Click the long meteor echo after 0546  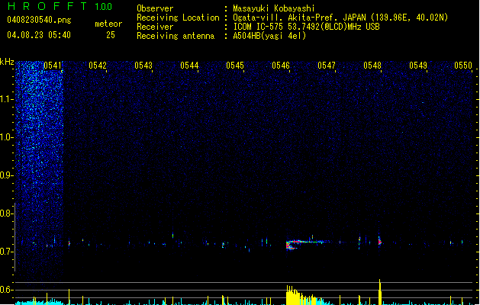pyautogui.click(x=308, y=244)
